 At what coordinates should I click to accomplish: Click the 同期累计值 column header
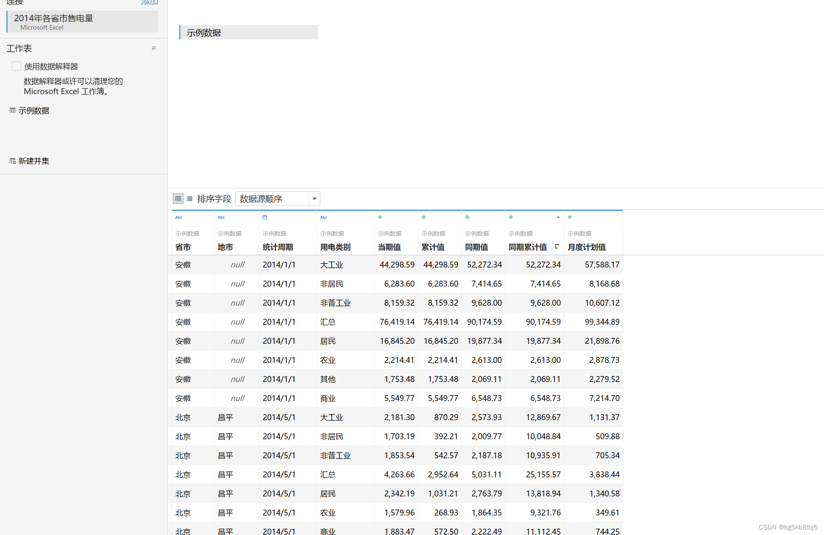[528, 247]
